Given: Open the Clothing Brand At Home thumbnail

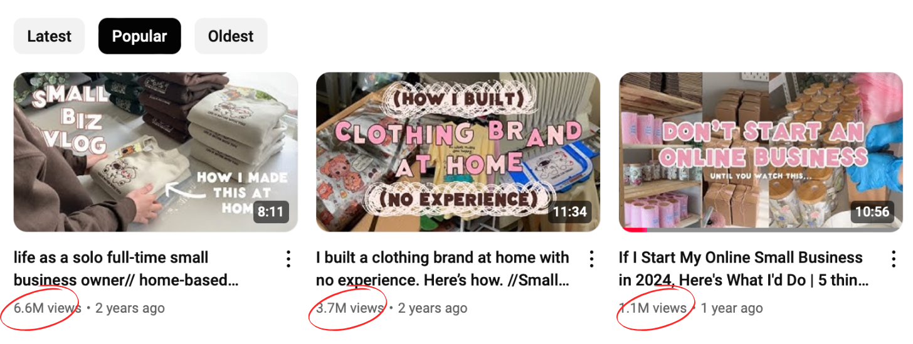Looking at the screenshot, I should click(458, 152).
